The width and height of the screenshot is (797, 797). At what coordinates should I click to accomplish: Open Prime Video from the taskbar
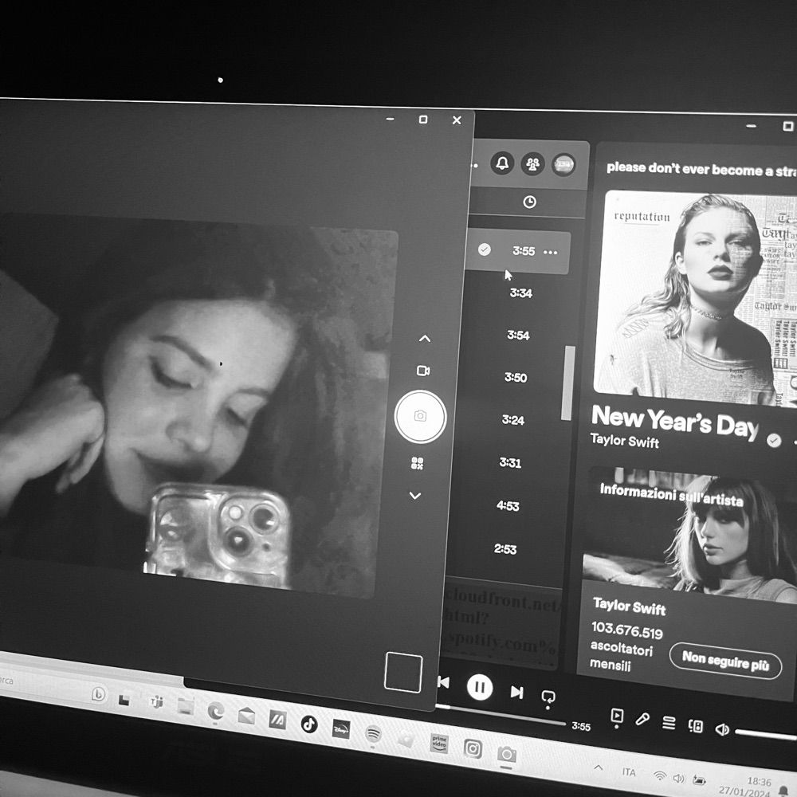click(439, 744)
